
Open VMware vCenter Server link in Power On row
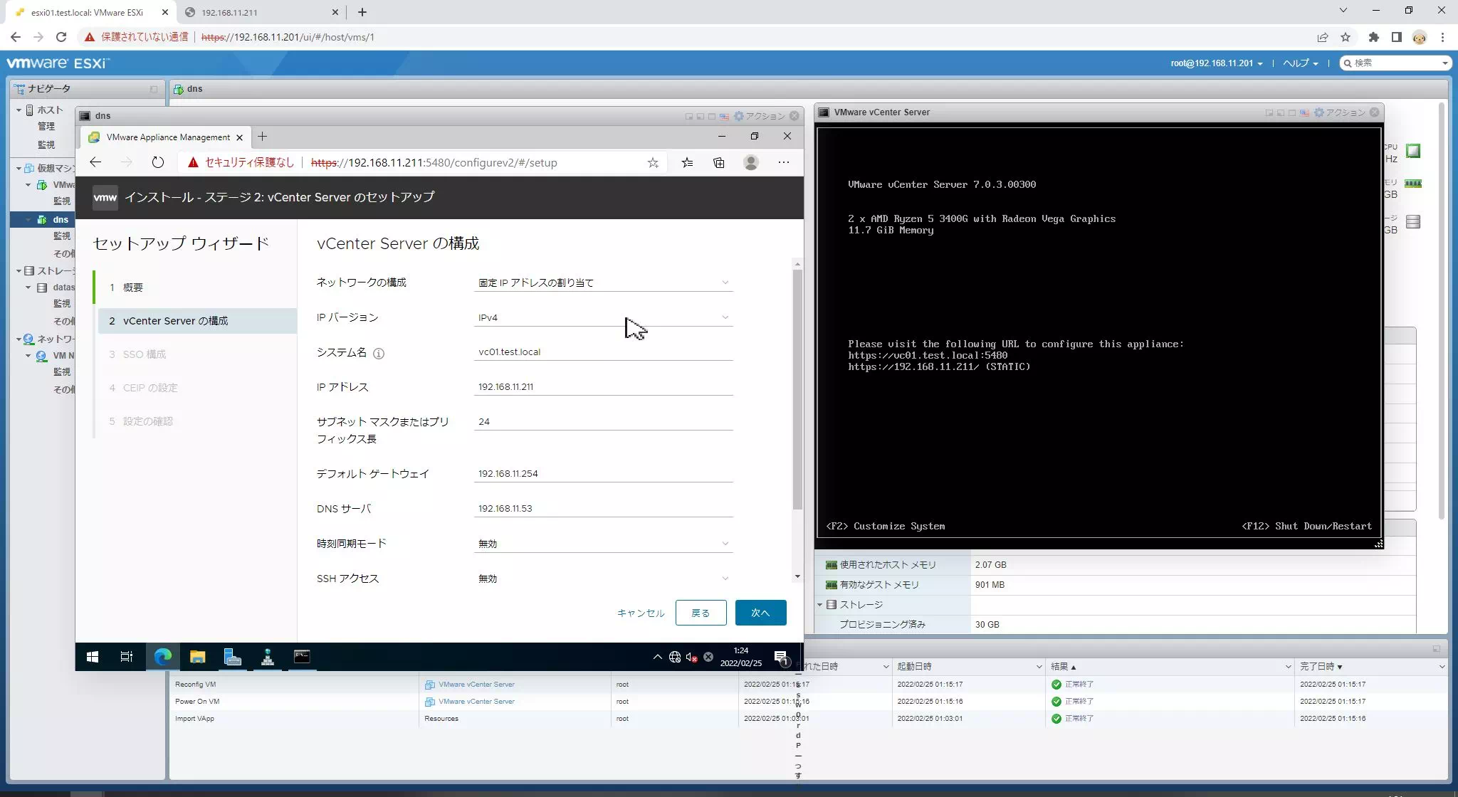pos(476,702)
